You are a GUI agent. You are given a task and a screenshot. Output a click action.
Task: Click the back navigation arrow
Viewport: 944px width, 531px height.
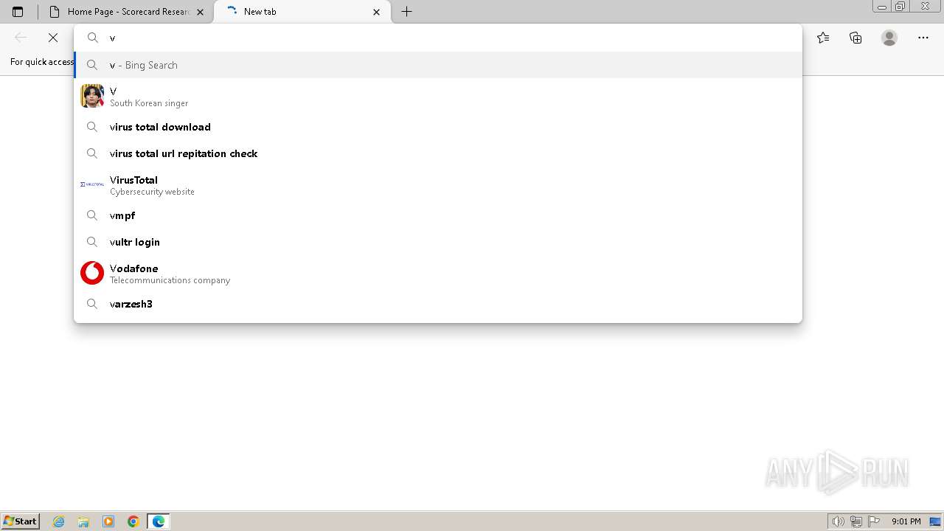[x=21, y=38]
